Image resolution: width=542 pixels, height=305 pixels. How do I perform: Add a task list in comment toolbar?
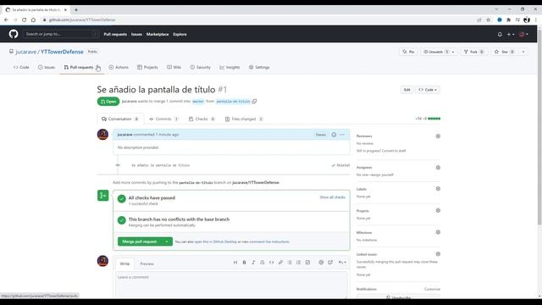[307, 263]
